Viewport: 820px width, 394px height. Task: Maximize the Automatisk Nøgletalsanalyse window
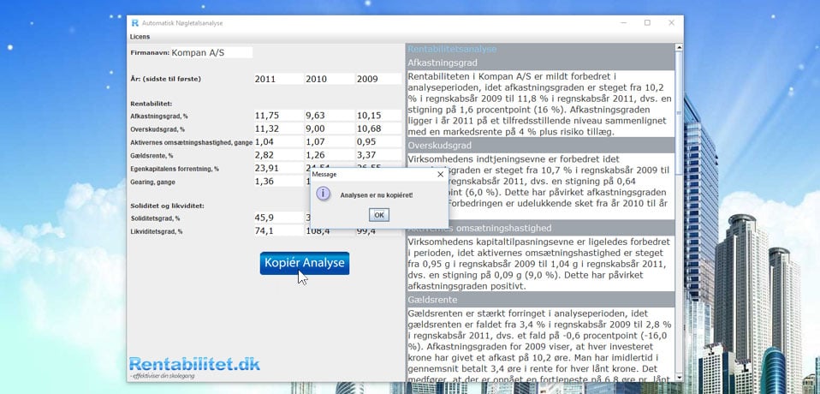click(x=647, y=22)
